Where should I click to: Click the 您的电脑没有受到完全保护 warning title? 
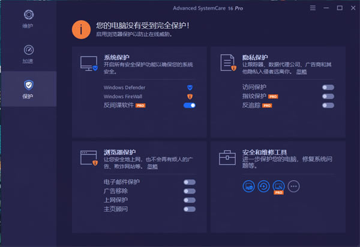[142, 25]
